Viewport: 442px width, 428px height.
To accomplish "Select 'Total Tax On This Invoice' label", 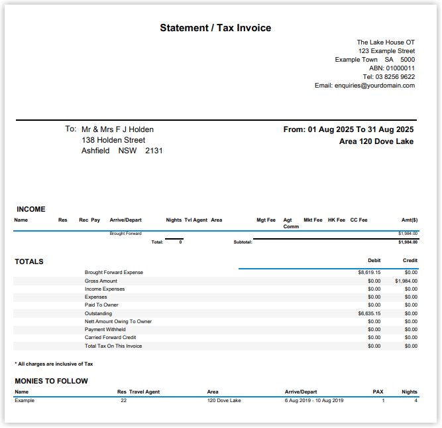I will tap(113, 346).
